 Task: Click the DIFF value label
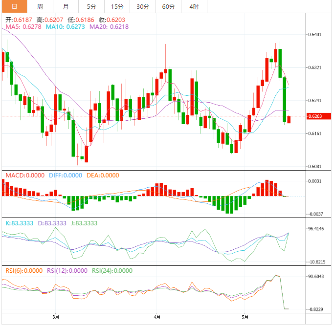point(66,175)
